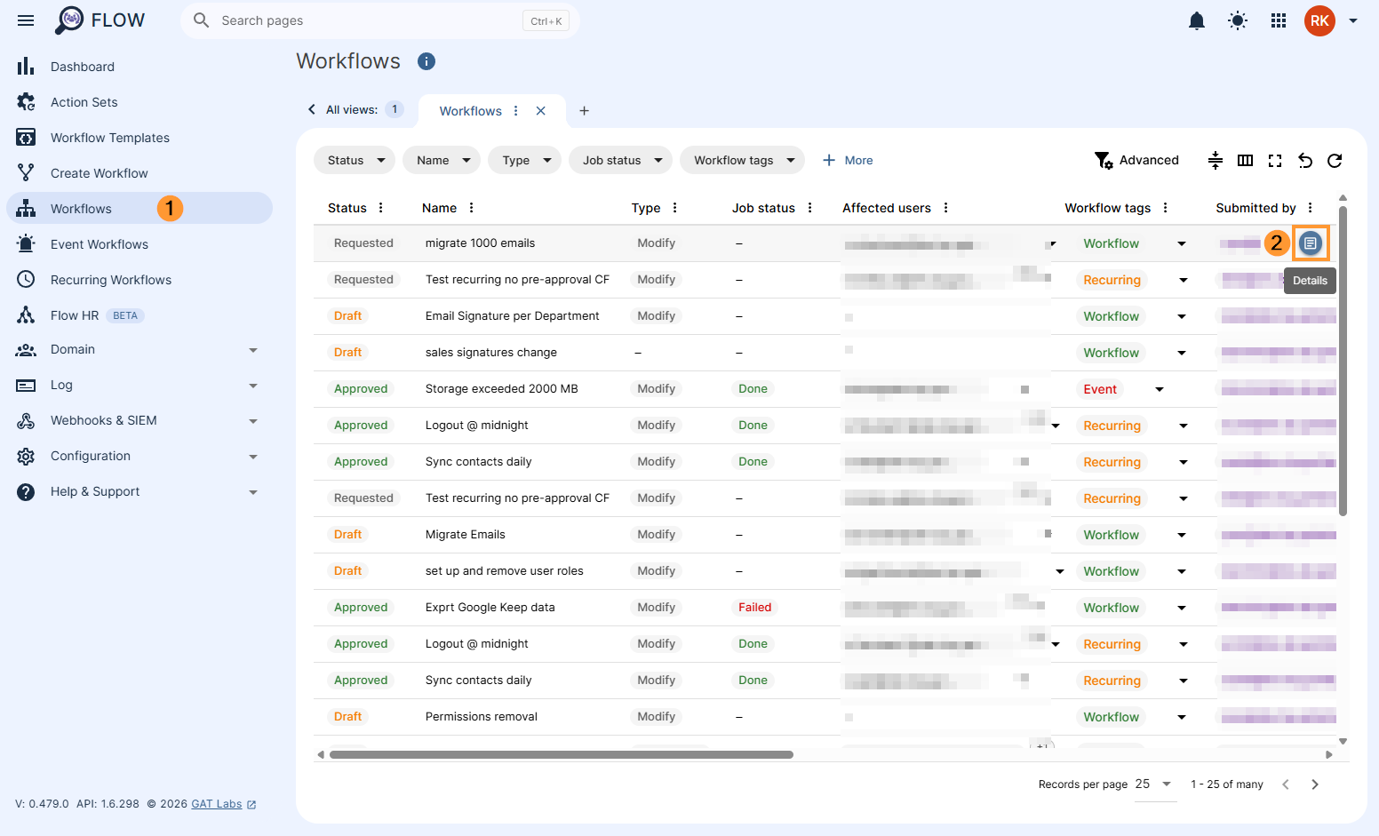
Task: Open the Name filter dropdown
Action: [442, 160]
